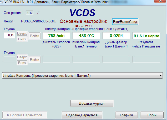Click the Логин button

pos(152,115)
